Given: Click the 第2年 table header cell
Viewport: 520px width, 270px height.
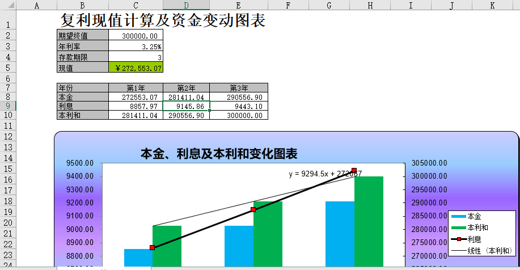Looking at the screenshot, I should (x=186, y=88).
